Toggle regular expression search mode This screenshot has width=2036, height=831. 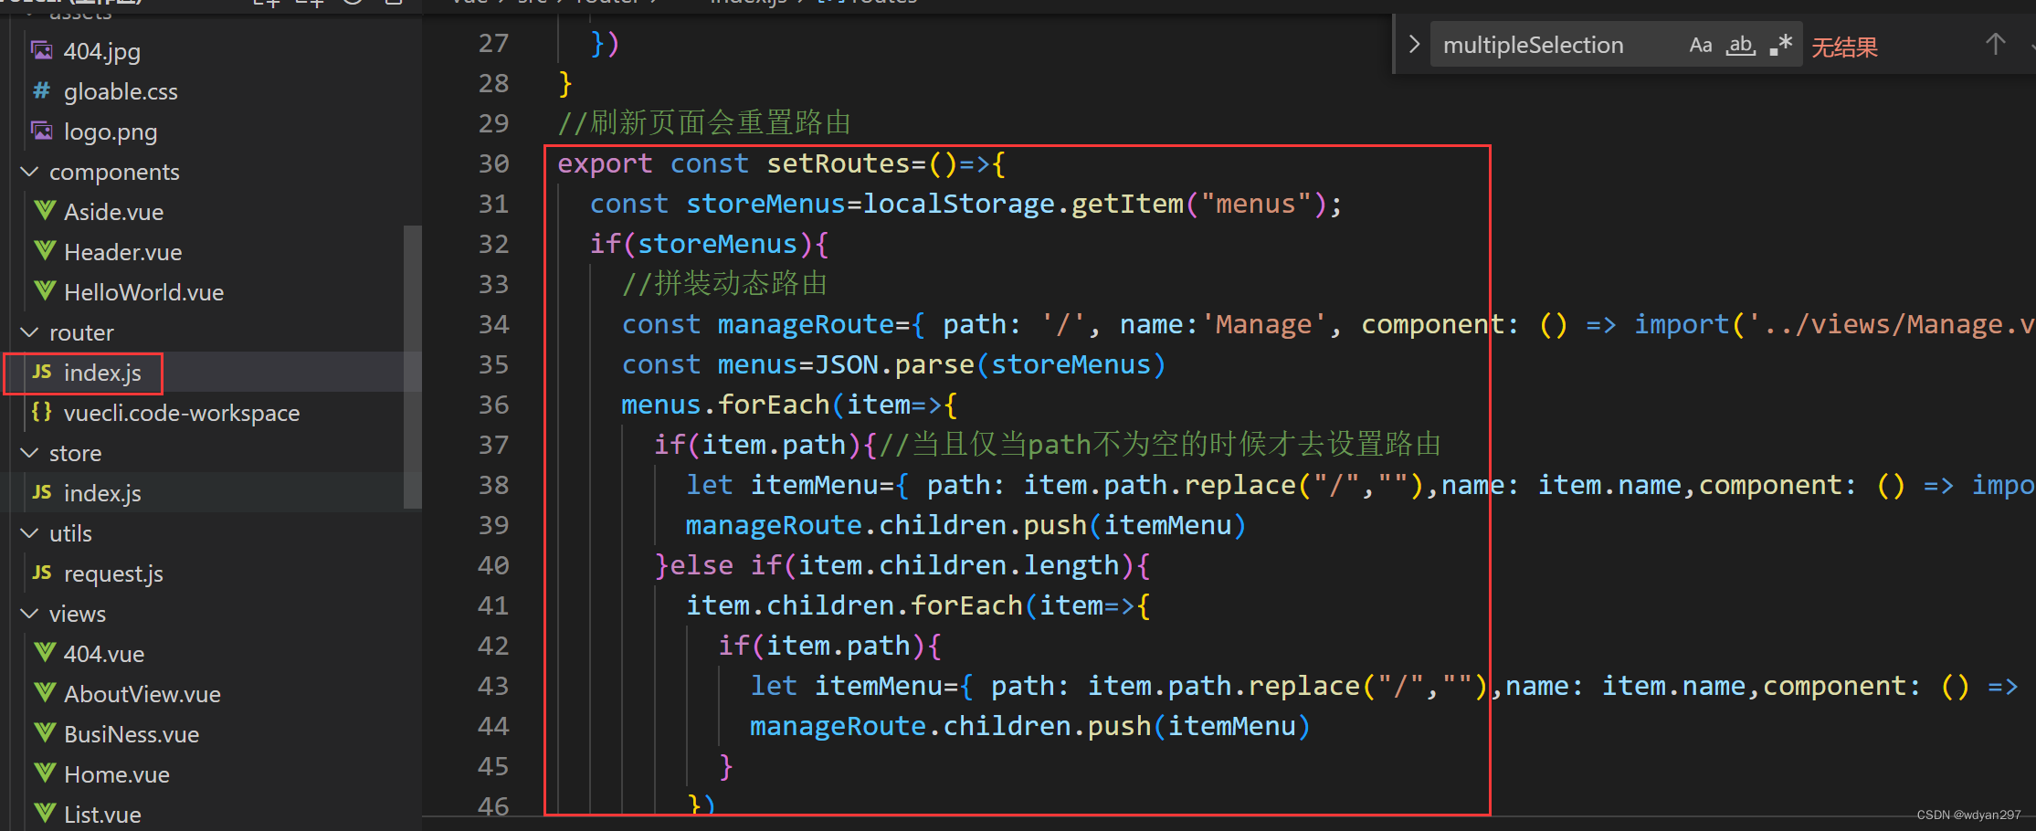[1779, 44]
